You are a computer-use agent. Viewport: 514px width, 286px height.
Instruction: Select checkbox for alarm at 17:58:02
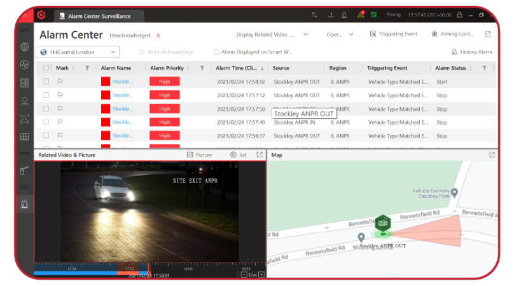tap(46, 81)
